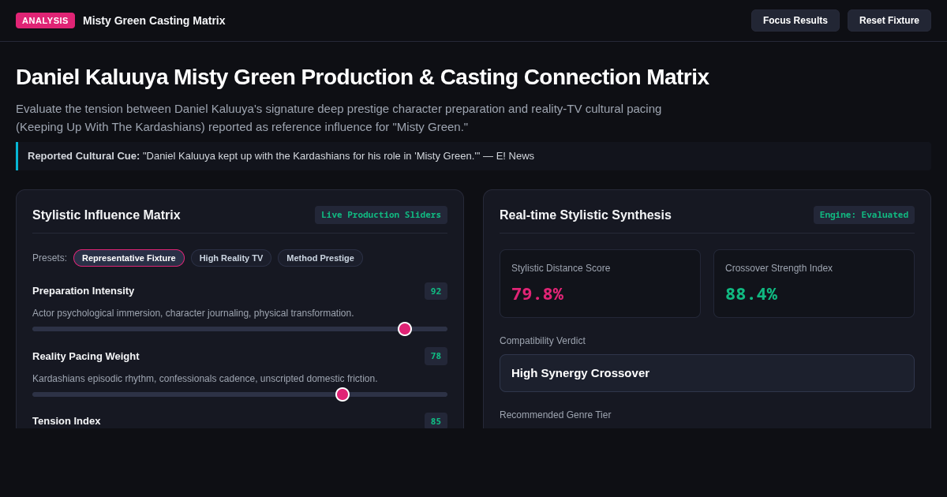Click the Reported Cultural Cue quote
947x497 pixels.
(x=473, y=156)
